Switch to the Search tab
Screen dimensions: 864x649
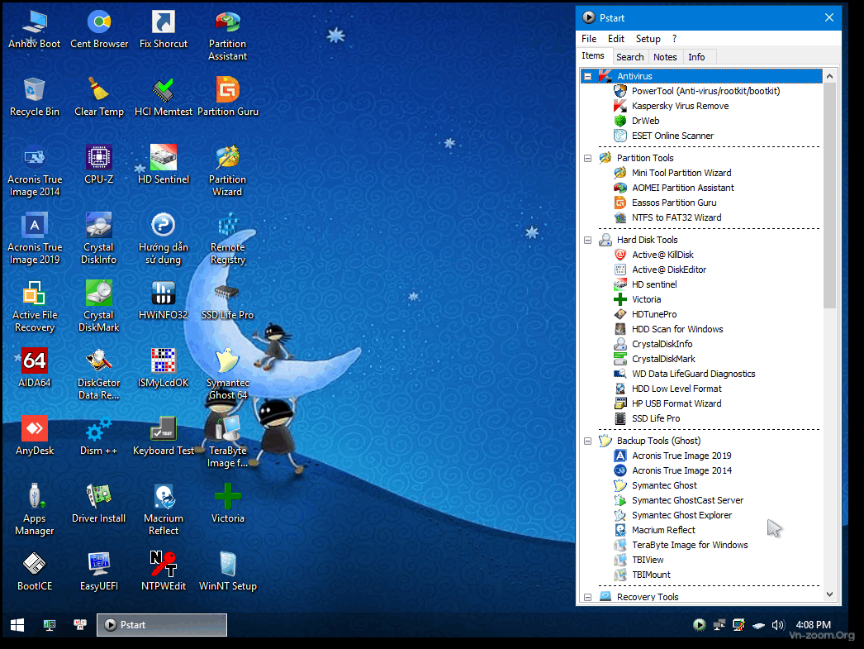click(629, 57)
